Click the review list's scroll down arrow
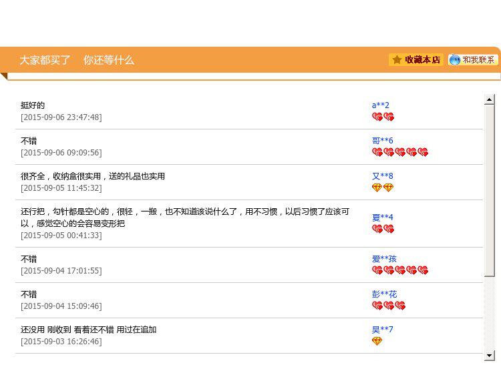Viewport: 501px width, 389px height. coord(490,355)
